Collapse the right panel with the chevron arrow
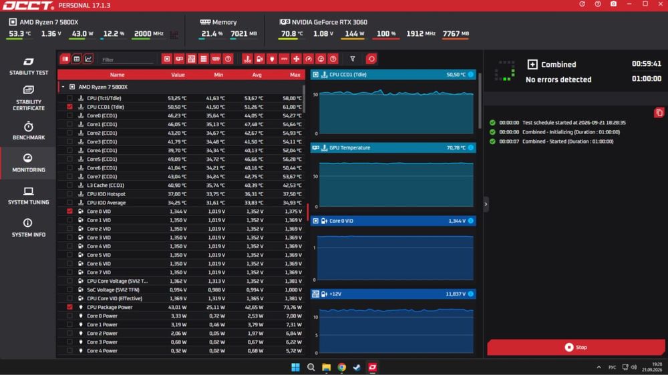 pyautogui.click(x=486, y=204)
